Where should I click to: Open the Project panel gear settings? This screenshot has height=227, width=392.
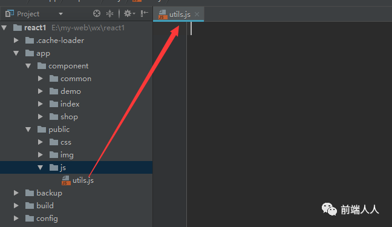coord(129,13)
